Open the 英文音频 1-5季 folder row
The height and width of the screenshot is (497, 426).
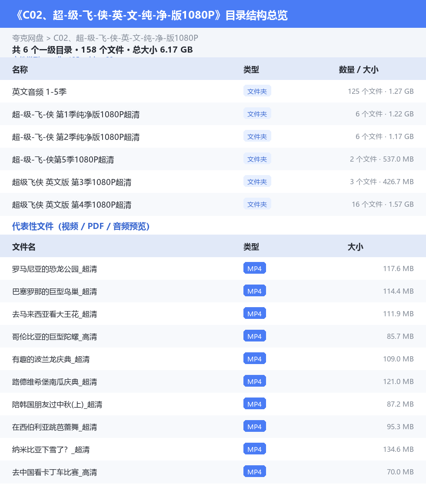coord(213,91)
